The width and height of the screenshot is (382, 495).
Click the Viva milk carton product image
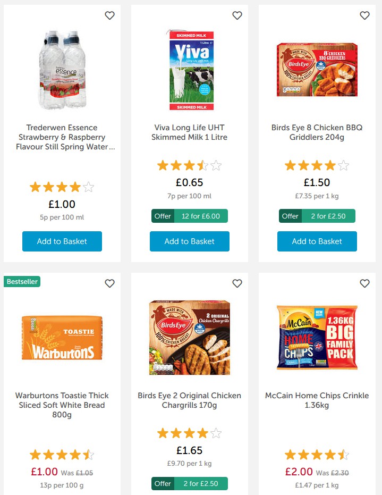click(190, 70)
